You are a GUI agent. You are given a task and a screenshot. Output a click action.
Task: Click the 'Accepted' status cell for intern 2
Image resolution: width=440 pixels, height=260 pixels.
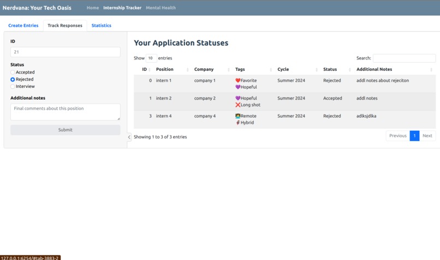pos(332,98)
